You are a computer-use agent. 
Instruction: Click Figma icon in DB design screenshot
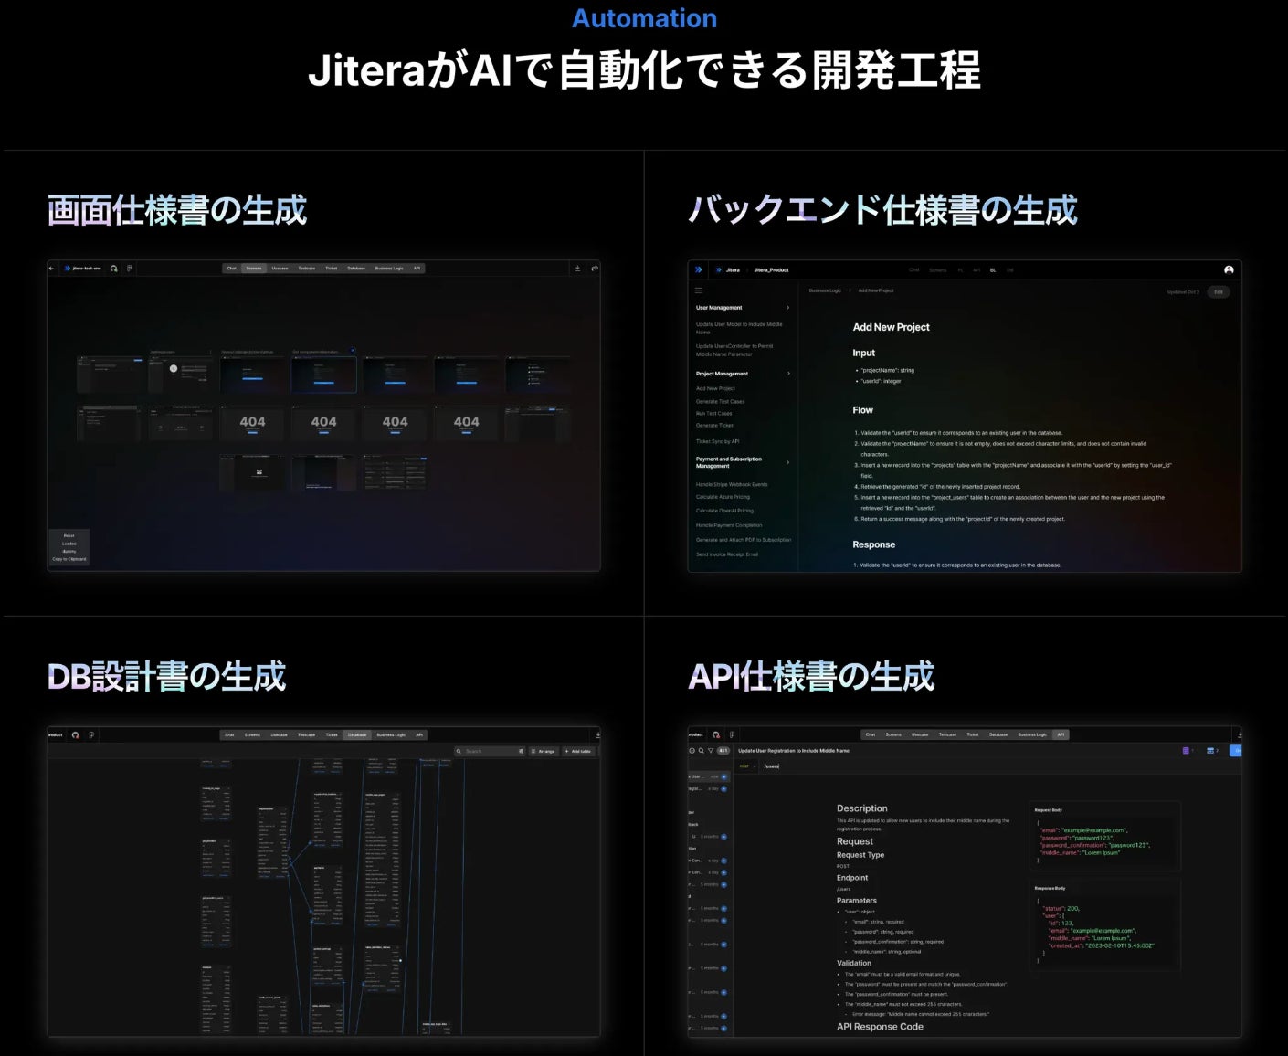[91, 734]
